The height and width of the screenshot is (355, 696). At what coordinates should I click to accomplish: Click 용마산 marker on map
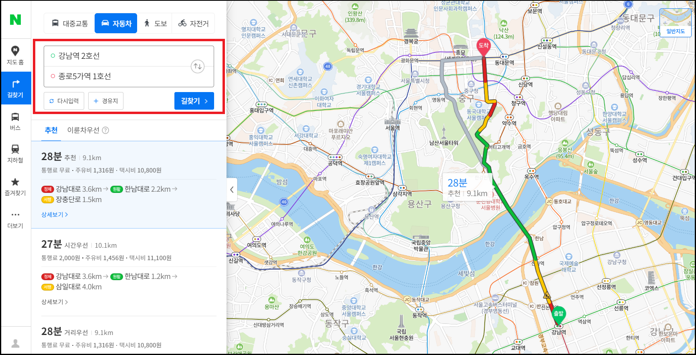(x=271, y=303)
